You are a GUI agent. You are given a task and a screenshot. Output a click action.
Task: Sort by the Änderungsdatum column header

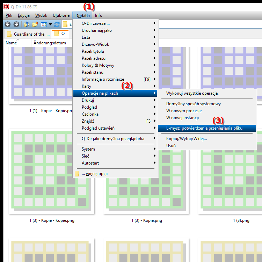point(50,43)
